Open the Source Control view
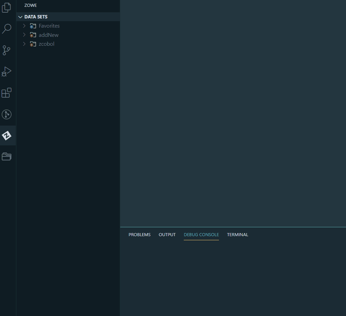The image size is (346, 316). (6, 50)
